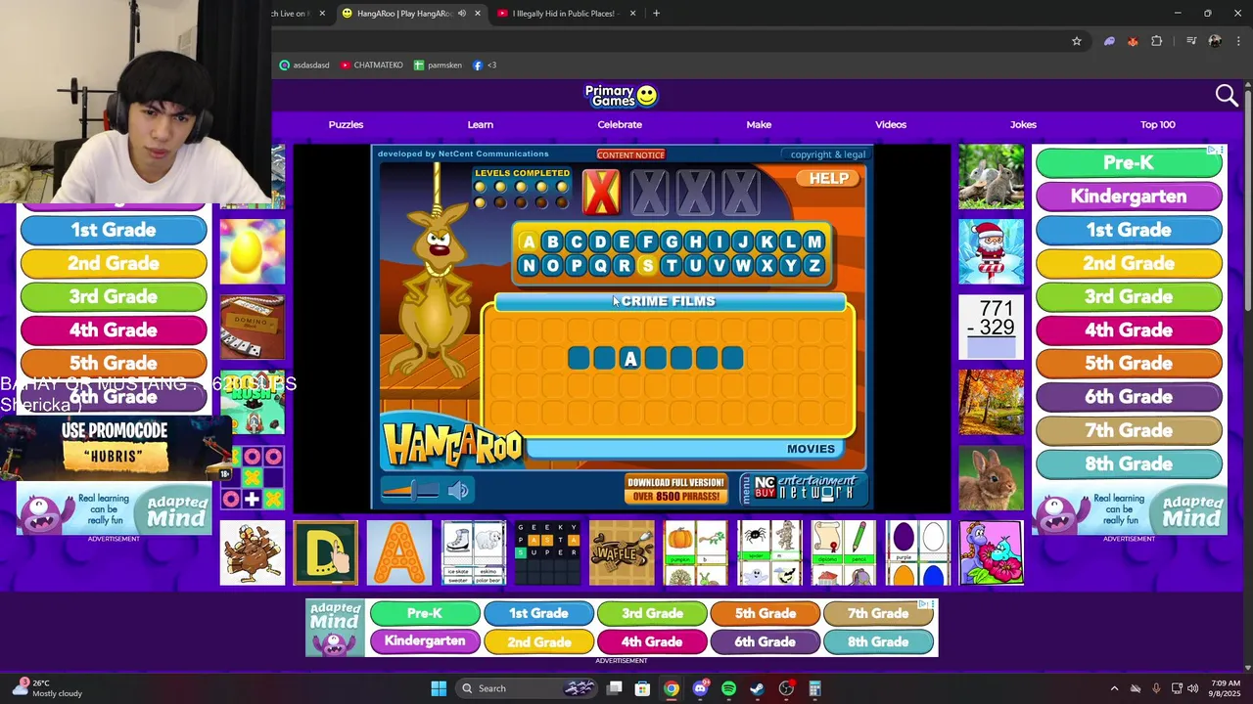Open Microsoft Store from the taskbar
Screen dimensions: 1253x704
[x=642, y=688]
